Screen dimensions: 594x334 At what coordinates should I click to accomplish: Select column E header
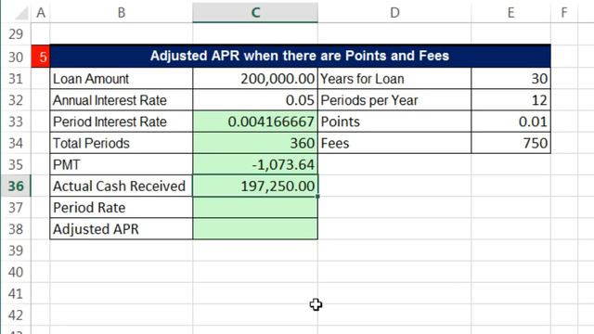pos(510,12)
